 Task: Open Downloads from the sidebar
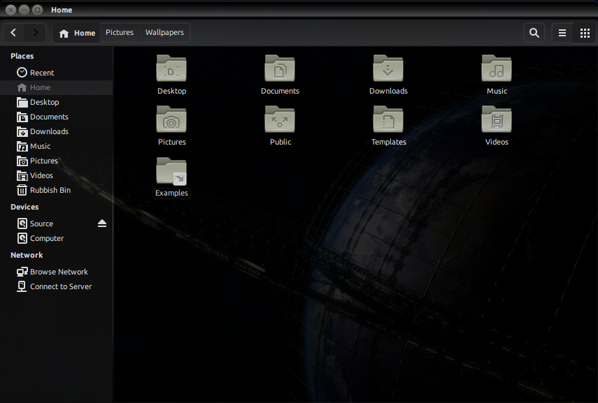pyautogui.click(x=57, y=131)
